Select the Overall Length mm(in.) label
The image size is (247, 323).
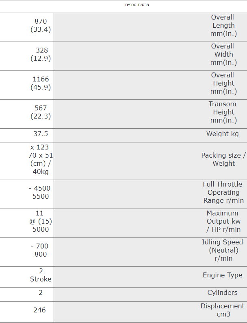[x=223, y=25]
